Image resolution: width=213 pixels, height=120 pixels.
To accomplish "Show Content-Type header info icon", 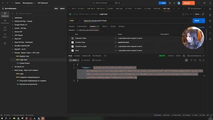I will [115, 42].
